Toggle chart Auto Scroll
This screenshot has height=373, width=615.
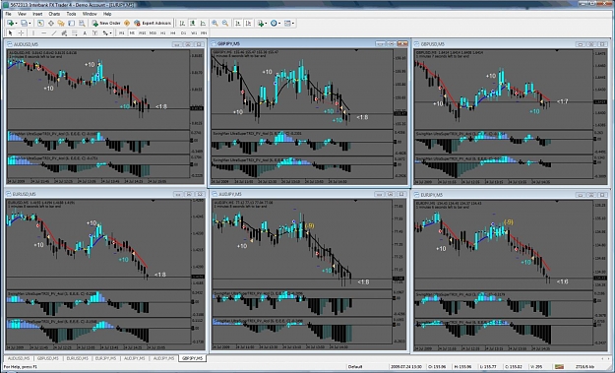tap(238, 24)
